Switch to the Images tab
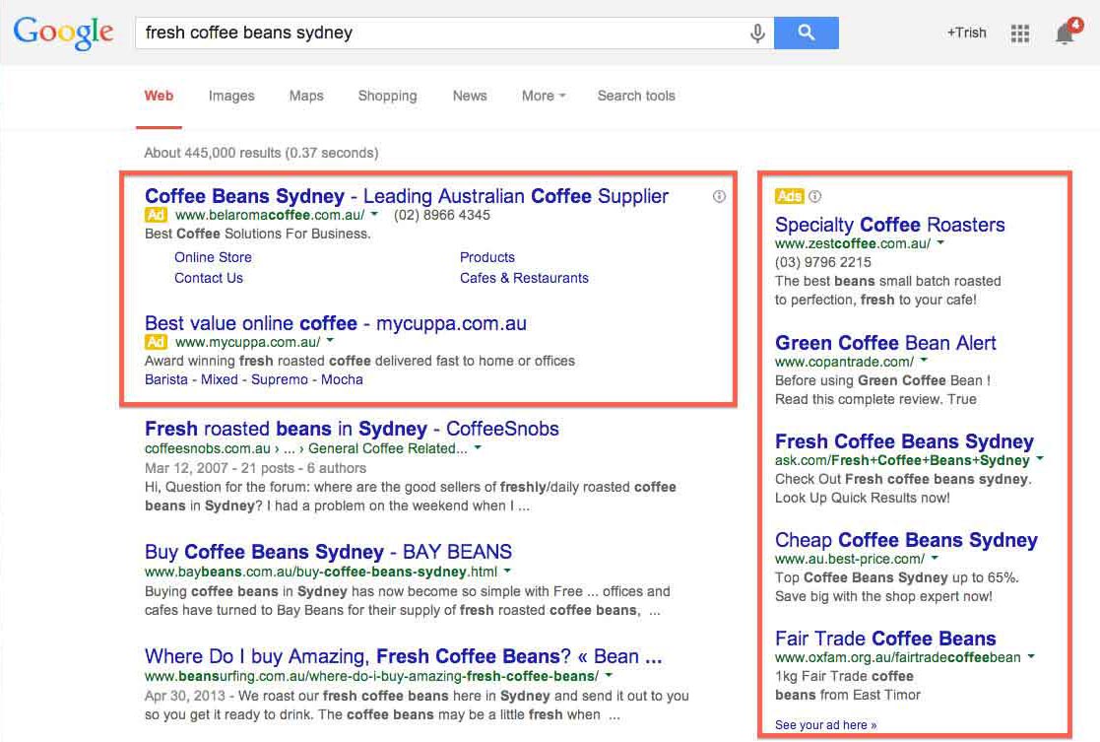This screenshot has width=1100, height=742. 231,97
